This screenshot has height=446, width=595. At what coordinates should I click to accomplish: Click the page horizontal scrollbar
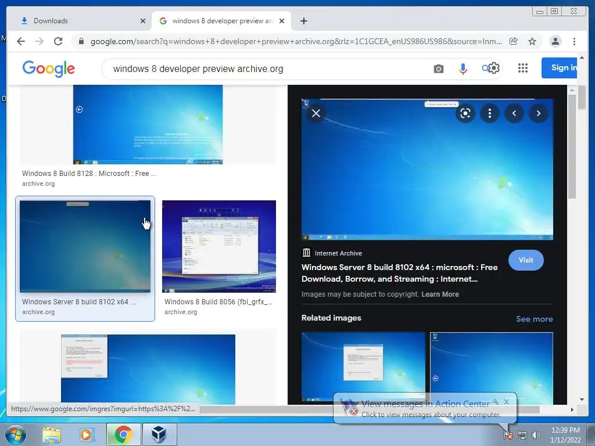point(370,409)
